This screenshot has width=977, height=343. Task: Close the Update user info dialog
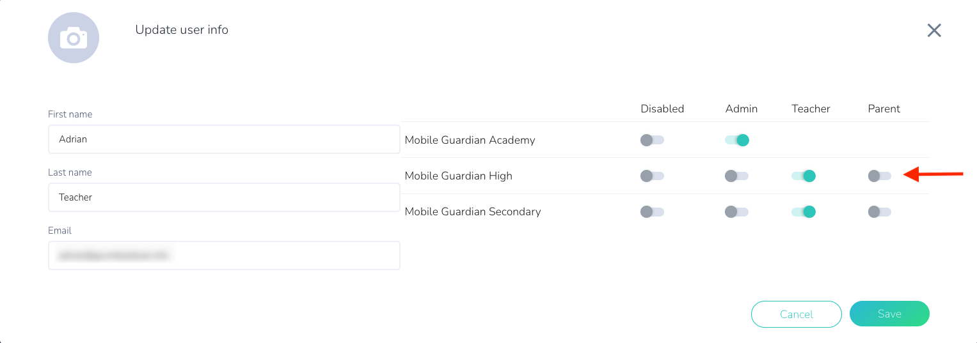[x=934, y=31]
